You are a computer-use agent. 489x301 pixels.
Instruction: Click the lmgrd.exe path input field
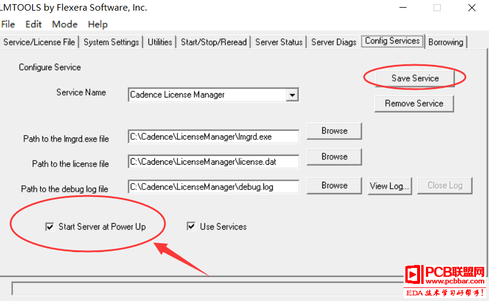(x=213, y=136)
